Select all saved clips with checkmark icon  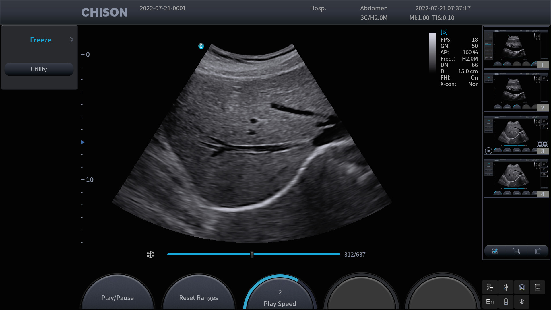(x=495, y=251)
